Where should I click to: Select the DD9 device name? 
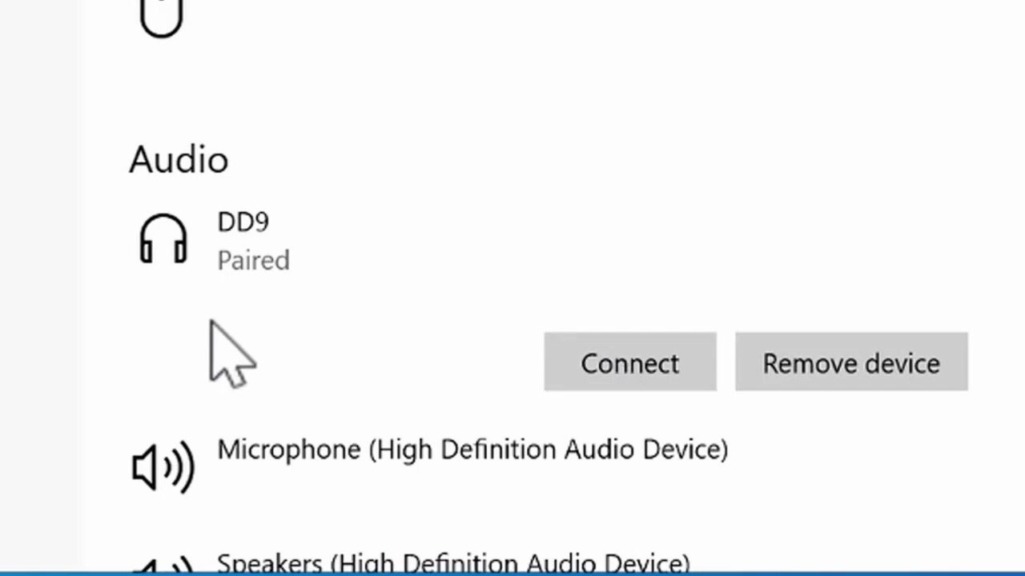[x=243, y=222]
